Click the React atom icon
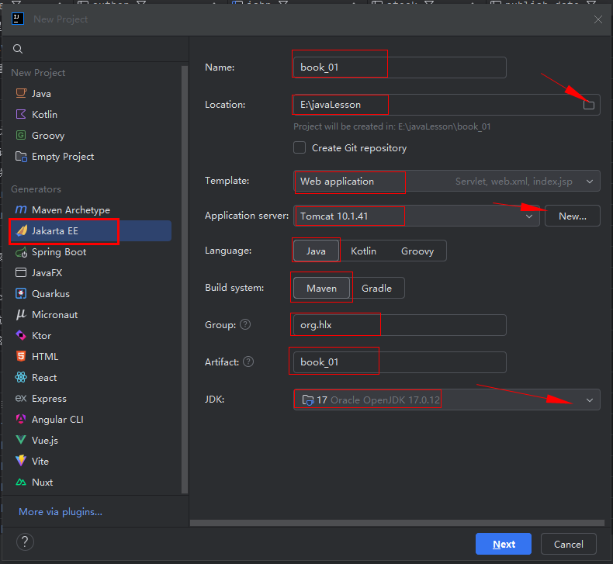 pyautogui.click(x=21, y=377)
